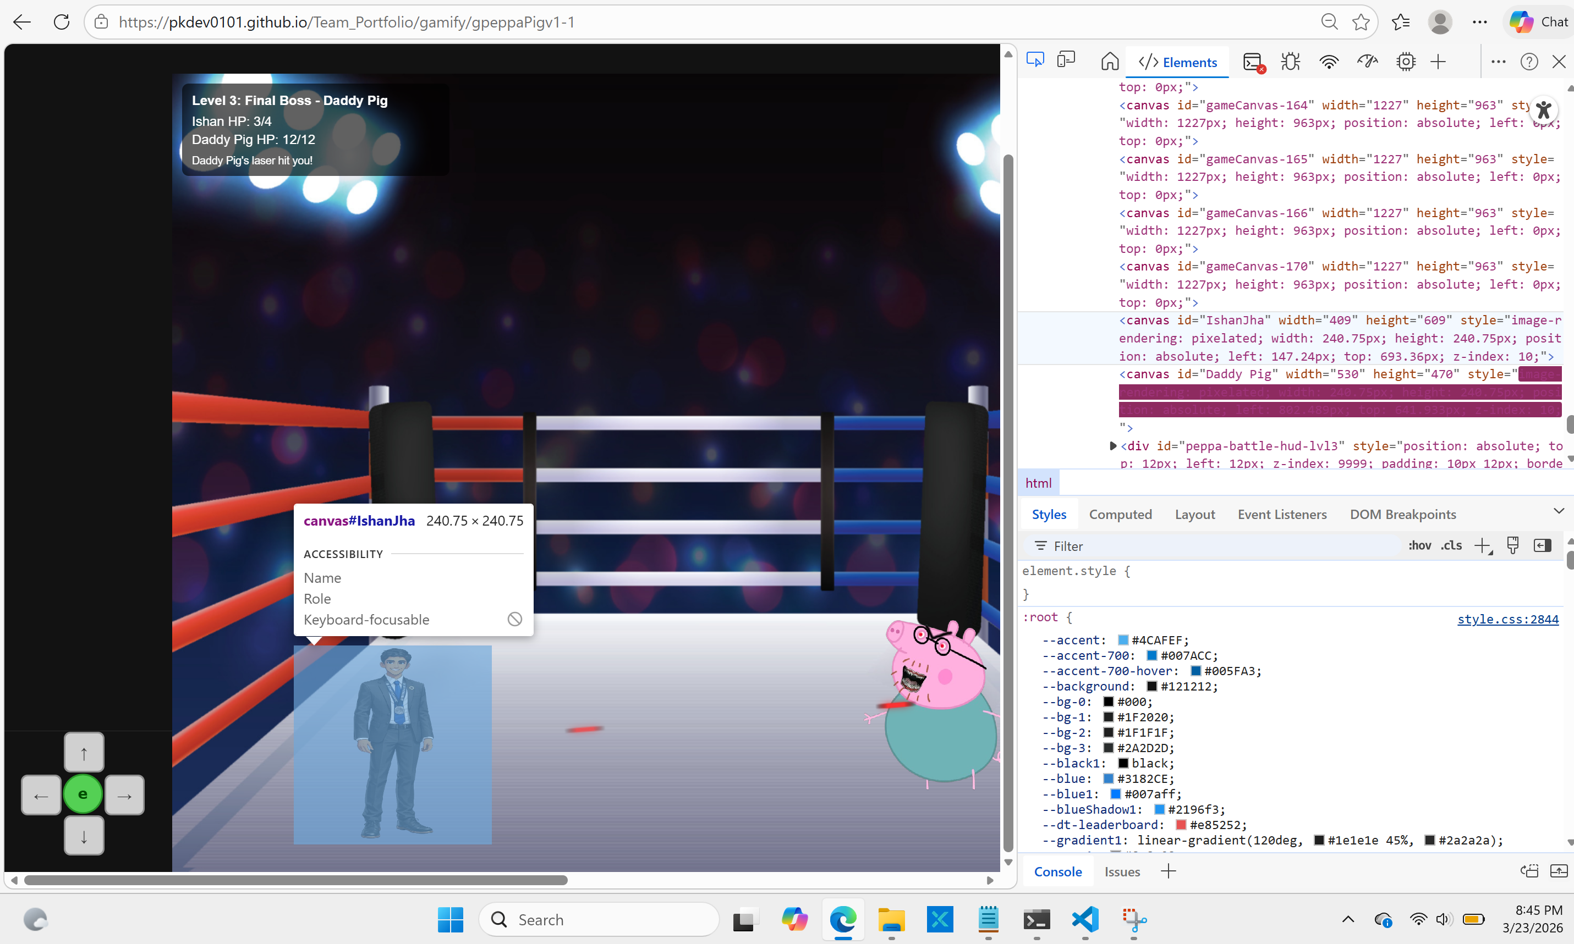Toggle the .cls element classes panel

[1451, 545]
